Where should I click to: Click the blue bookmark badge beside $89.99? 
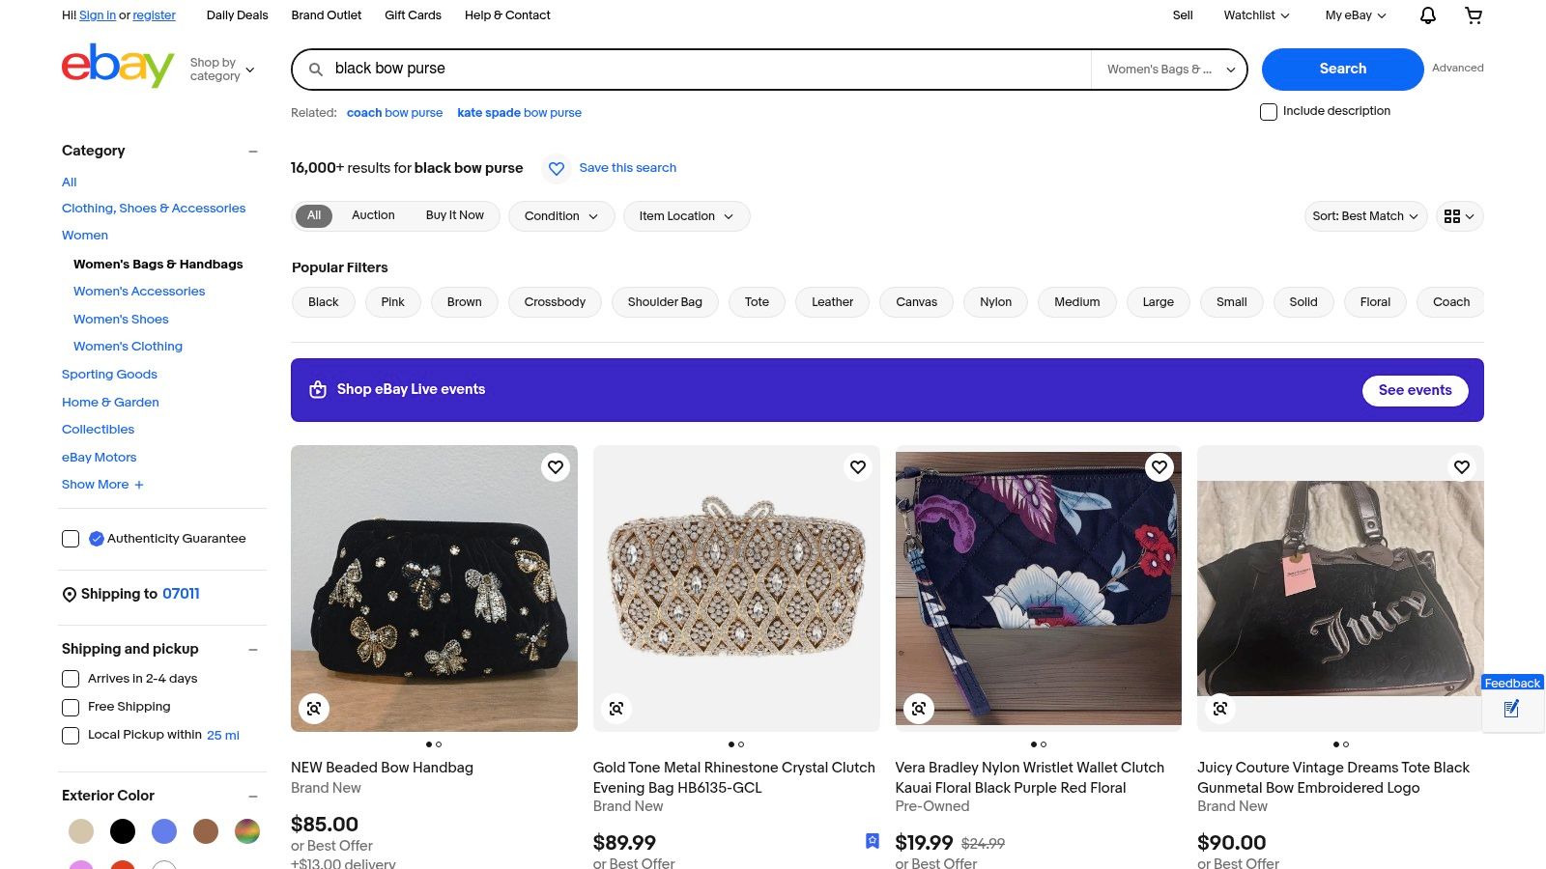(873, 841)
